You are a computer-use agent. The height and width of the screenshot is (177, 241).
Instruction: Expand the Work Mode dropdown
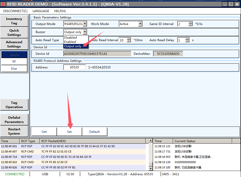(x=140, y=24)
